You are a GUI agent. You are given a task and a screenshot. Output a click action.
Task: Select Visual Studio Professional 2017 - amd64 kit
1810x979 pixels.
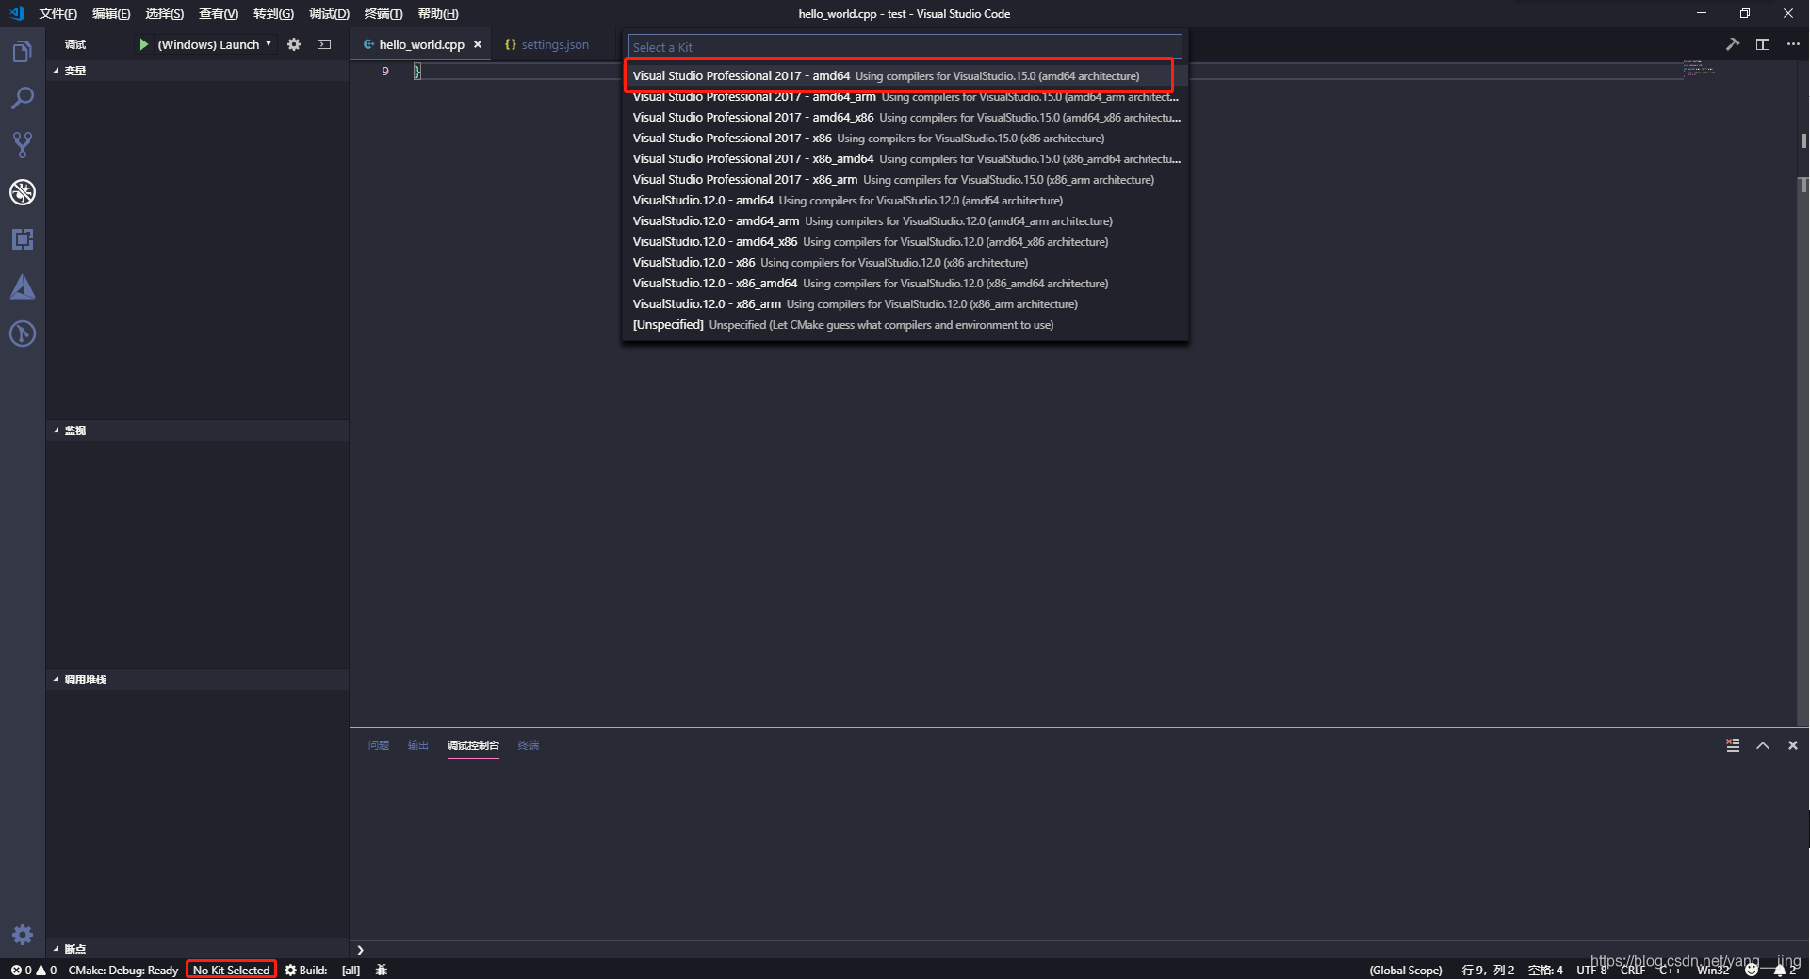[905, 75]
